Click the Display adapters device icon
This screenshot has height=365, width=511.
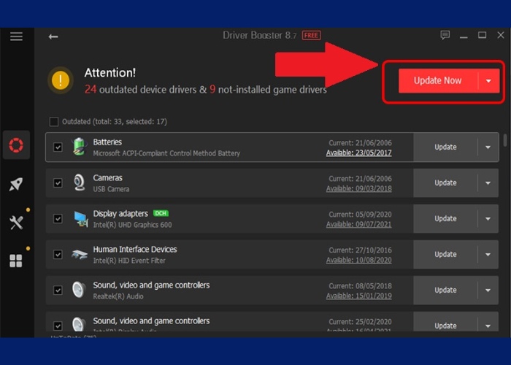tap(80, 218)
